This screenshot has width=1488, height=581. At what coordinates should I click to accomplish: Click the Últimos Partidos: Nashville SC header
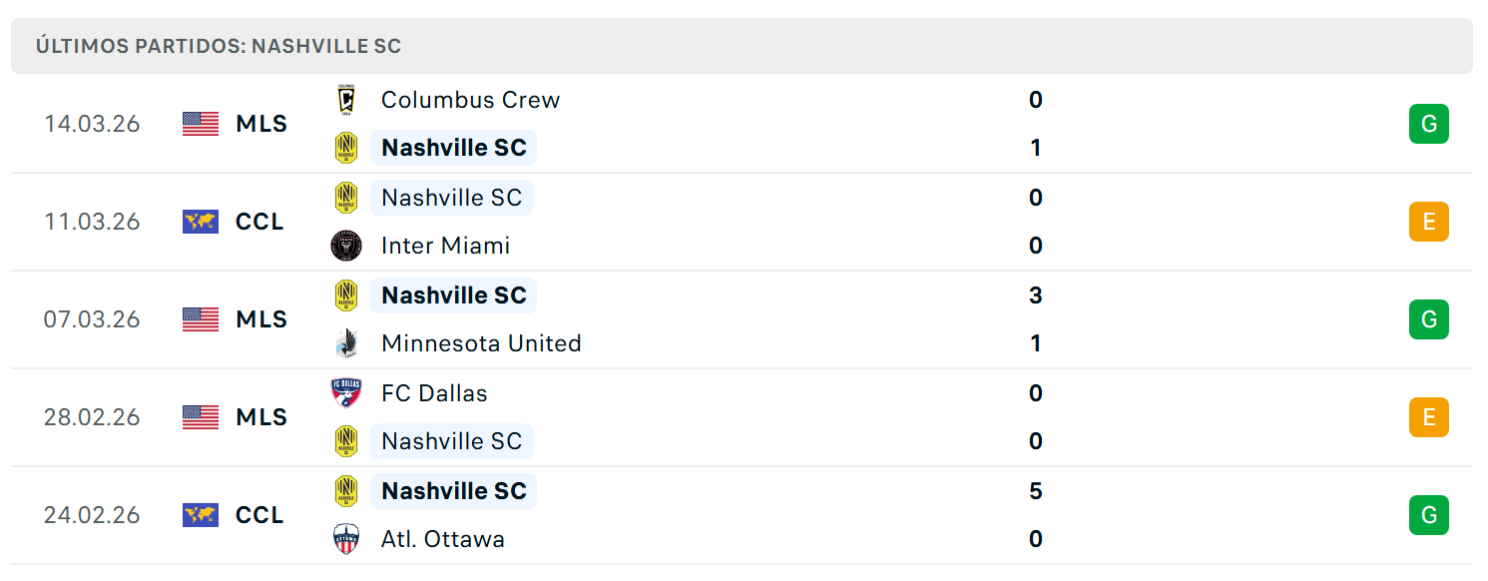(219, 46)
